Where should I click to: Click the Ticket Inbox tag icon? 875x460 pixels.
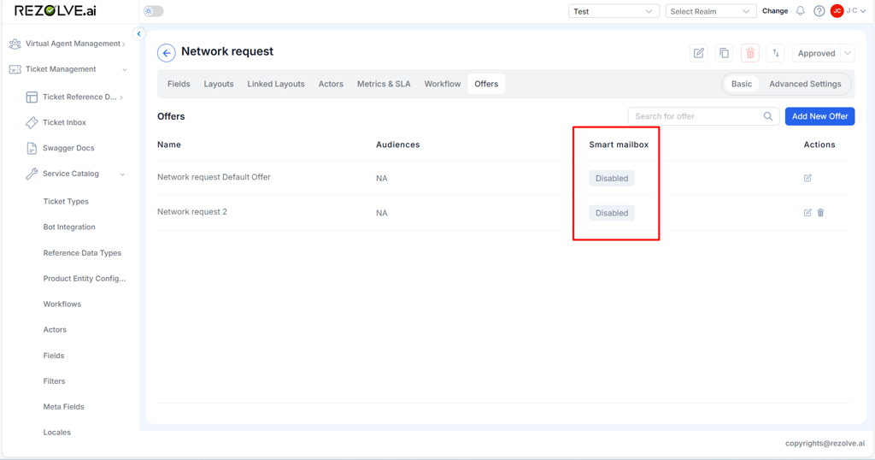coord(32,122)
